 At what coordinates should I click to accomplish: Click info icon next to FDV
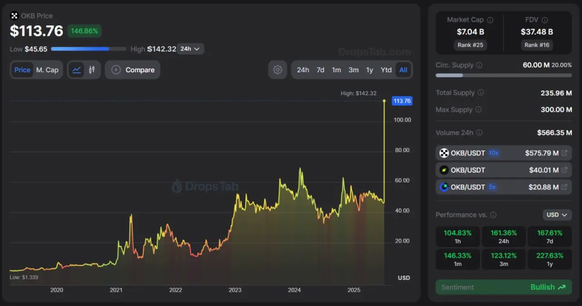click(x=545, y=20)
